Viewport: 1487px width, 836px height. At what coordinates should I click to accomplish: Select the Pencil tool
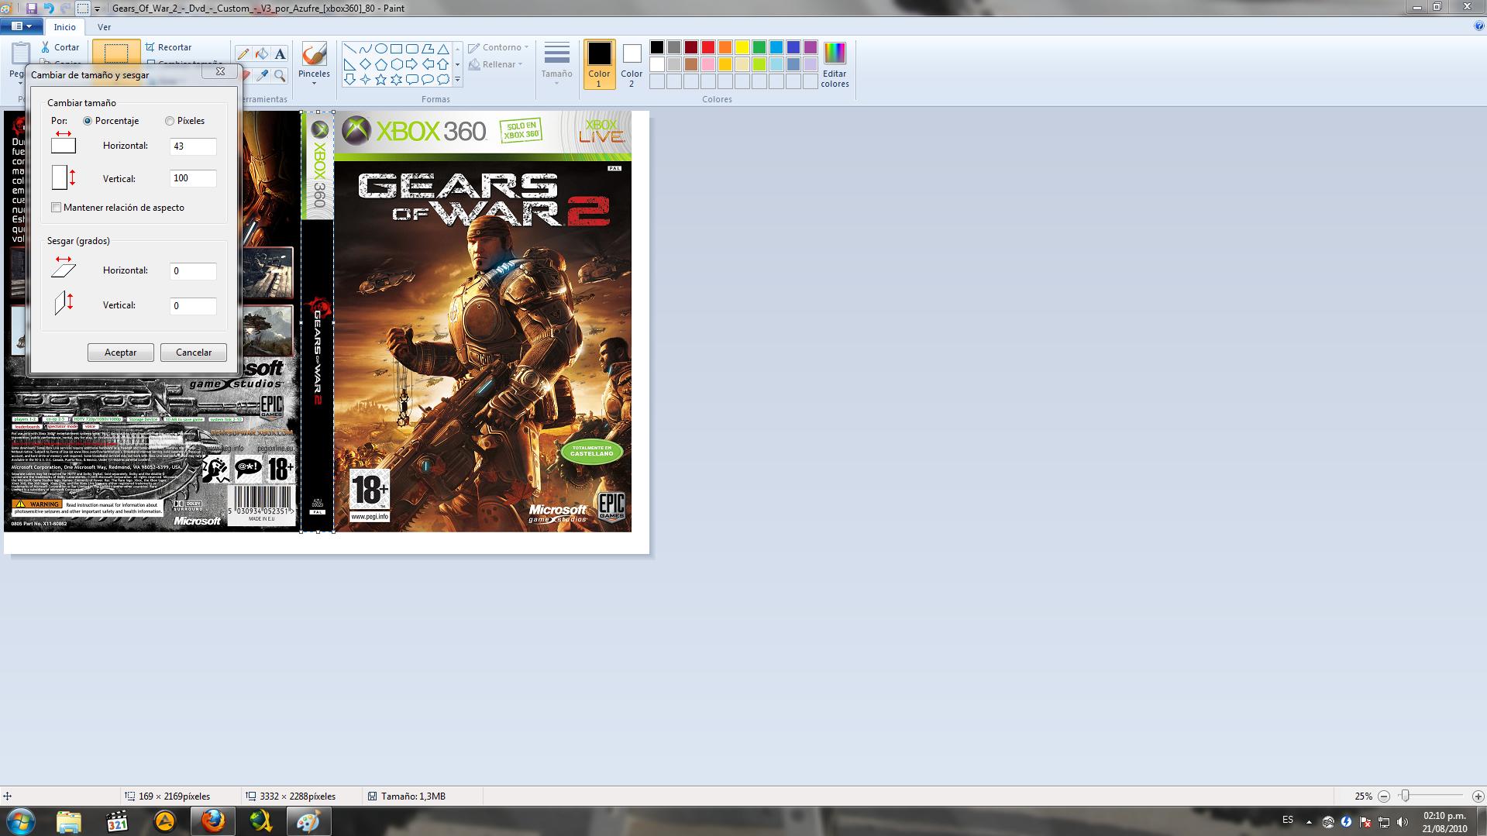[243, 53]
